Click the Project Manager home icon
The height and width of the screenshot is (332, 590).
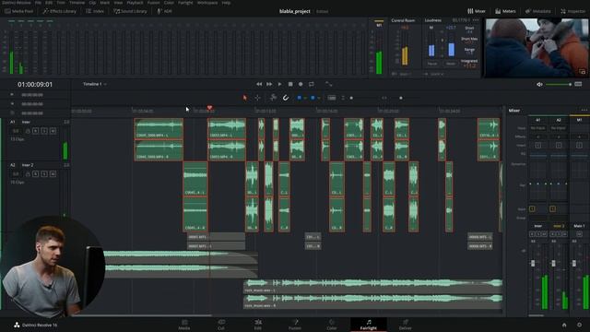pos(564,325)
